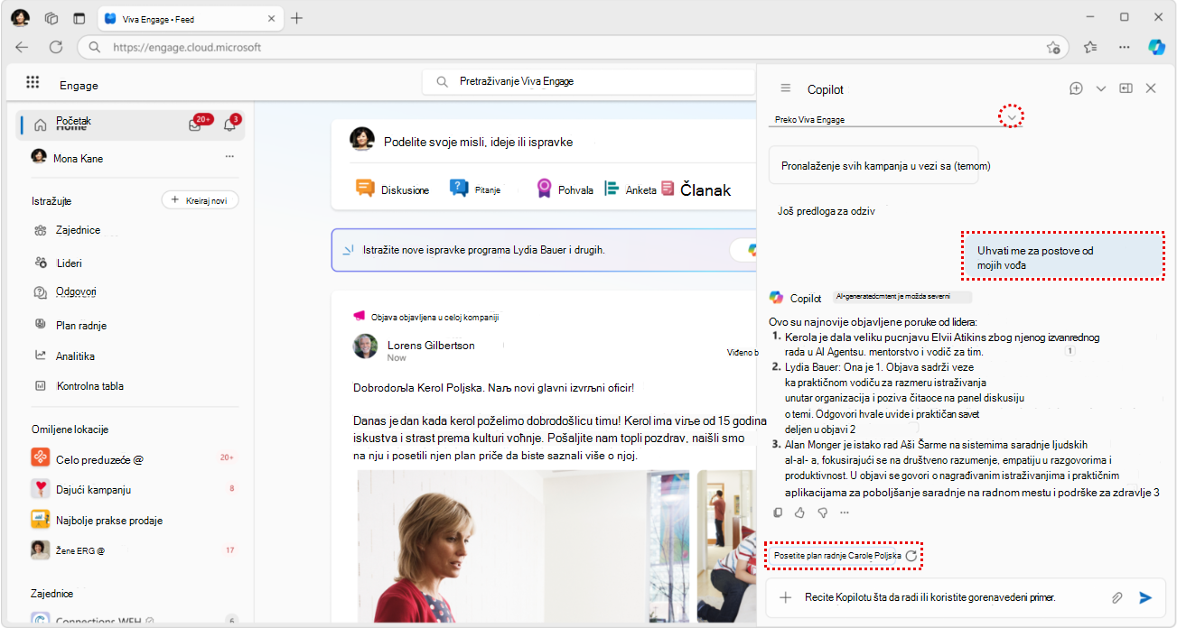Choose the Pitanje post type
Viewport: 1177px width, 628px height.
point(475,189)
